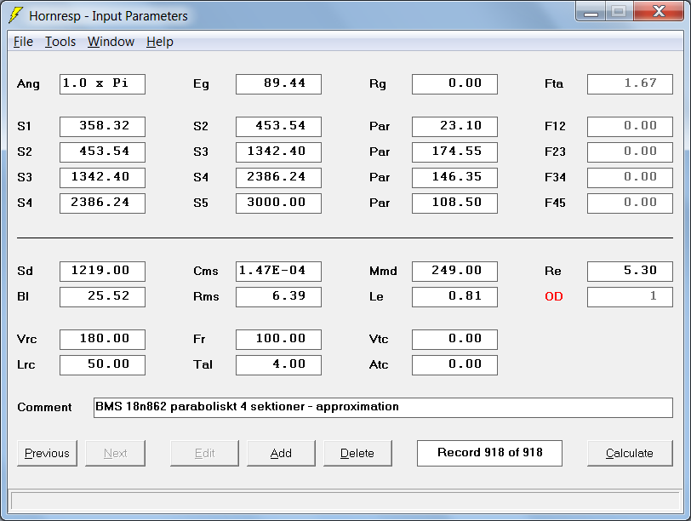Click the Tal label
This screenshot has width=691, height=521.
tap(203, 365)
